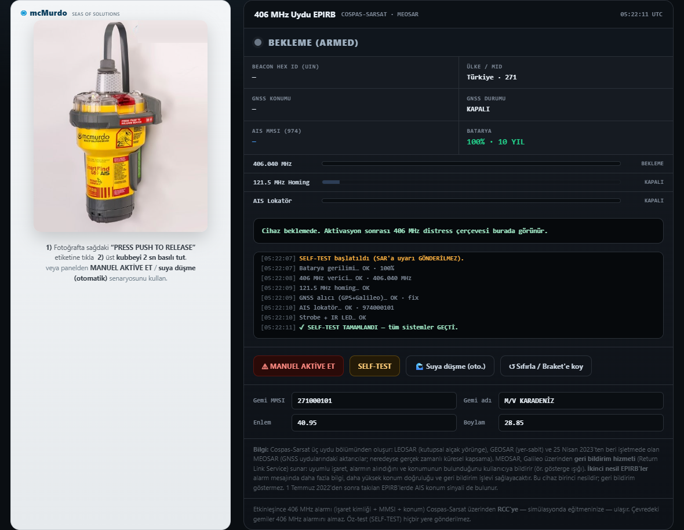Click the 406.040 MHz signal bar
684x530 pixels.
point(471,164)
